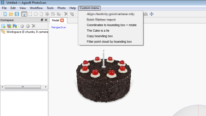206x116 pixels.
Task: Close the Model tab
Action: pyautogui.click(x=62, y=20)
